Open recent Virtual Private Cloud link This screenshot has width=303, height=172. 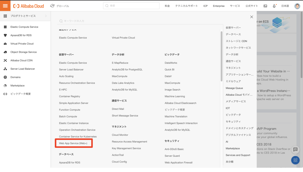[123, 38]
